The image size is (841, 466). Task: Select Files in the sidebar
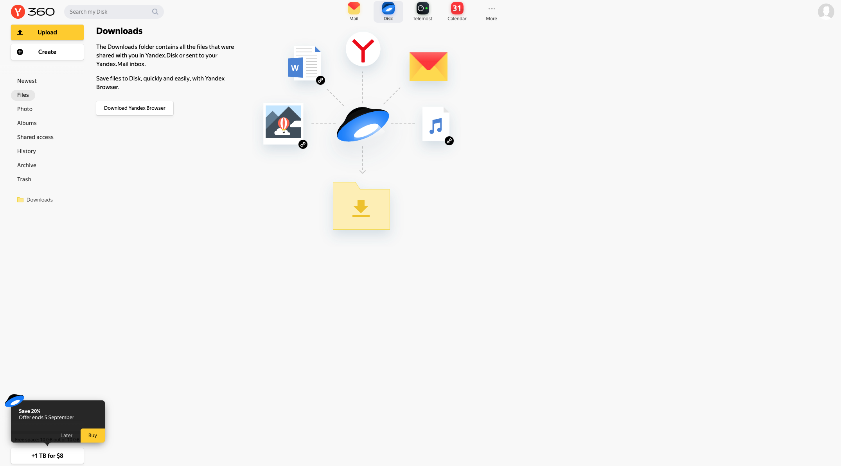pyautogui.click(x=23, y=95)
